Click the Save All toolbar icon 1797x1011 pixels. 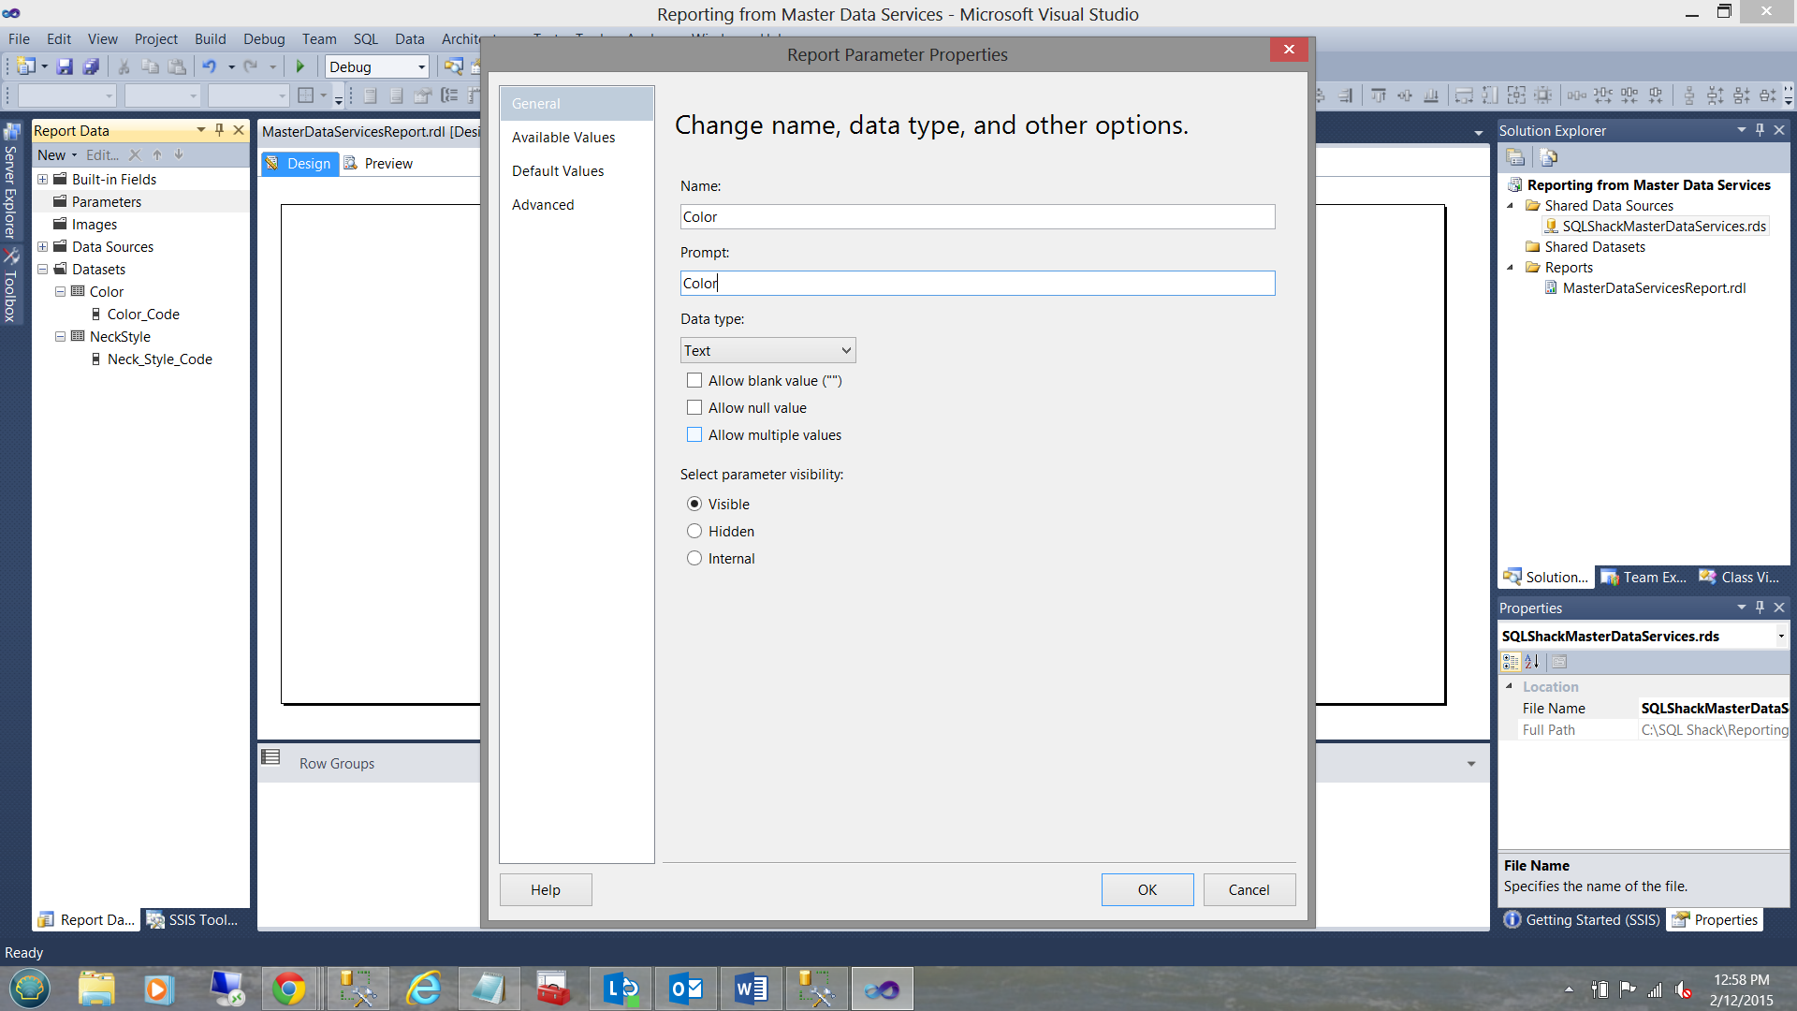click(91, 66)
